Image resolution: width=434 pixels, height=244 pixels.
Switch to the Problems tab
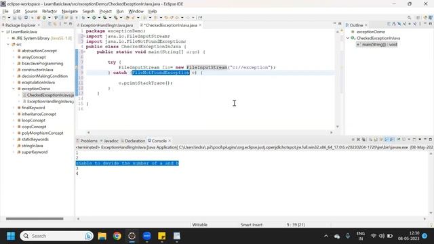click(87, 141)
